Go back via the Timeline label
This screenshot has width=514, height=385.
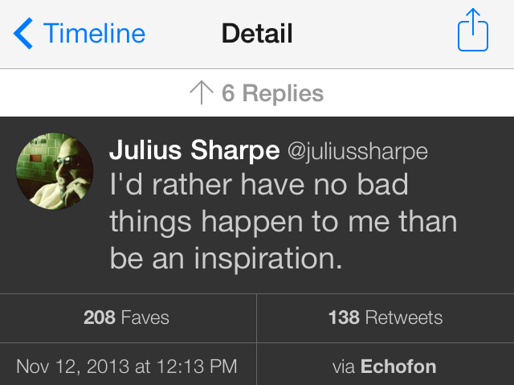pyautogui.click(x=94, y=34)
